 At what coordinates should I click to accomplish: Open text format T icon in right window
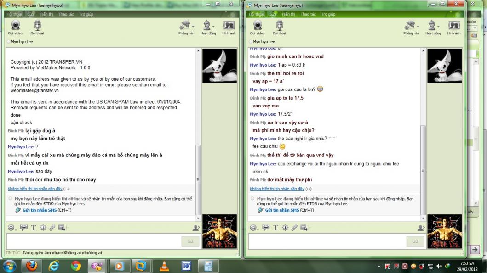(x=275, y=228)
